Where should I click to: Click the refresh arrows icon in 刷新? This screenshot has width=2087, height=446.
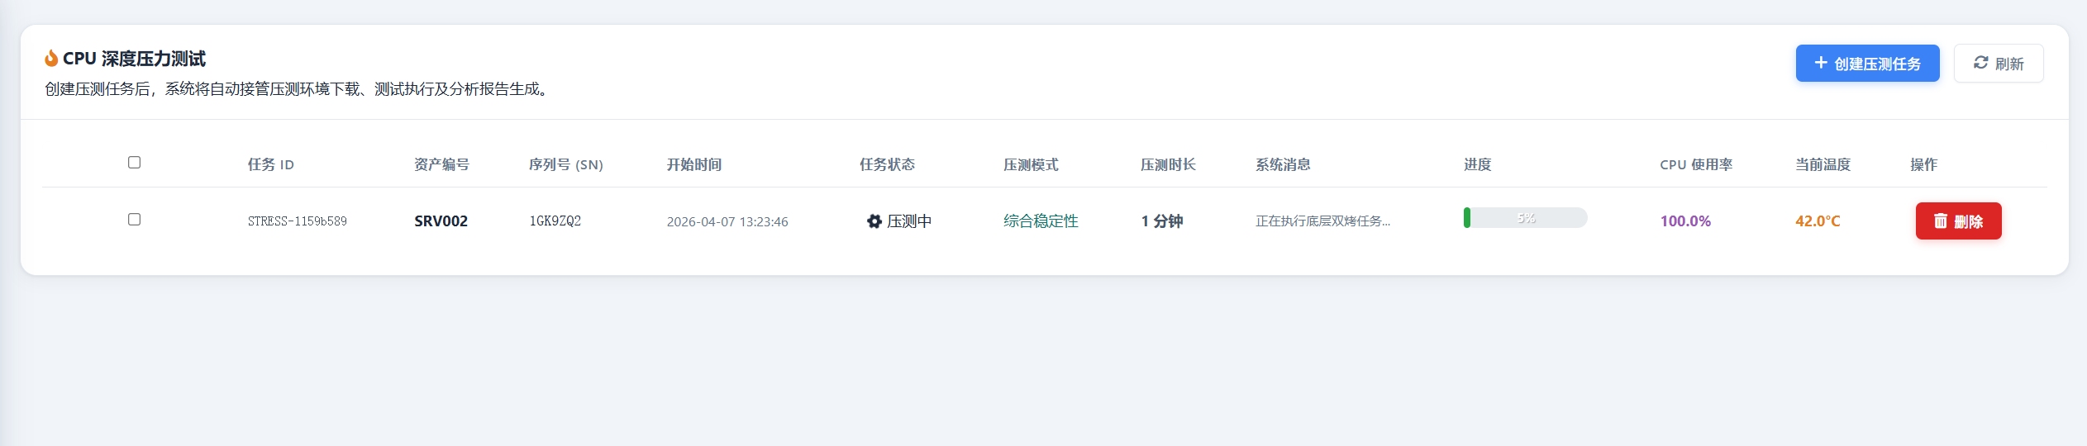1980,63
